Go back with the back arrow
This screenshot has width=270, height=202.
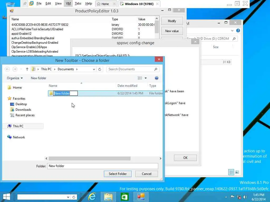pos(7,69)
